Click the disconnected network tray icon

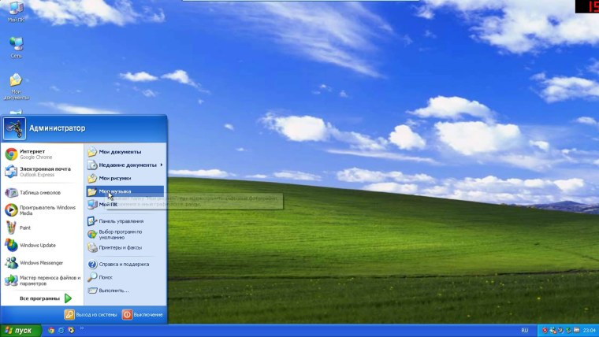(x=552, y=331)
